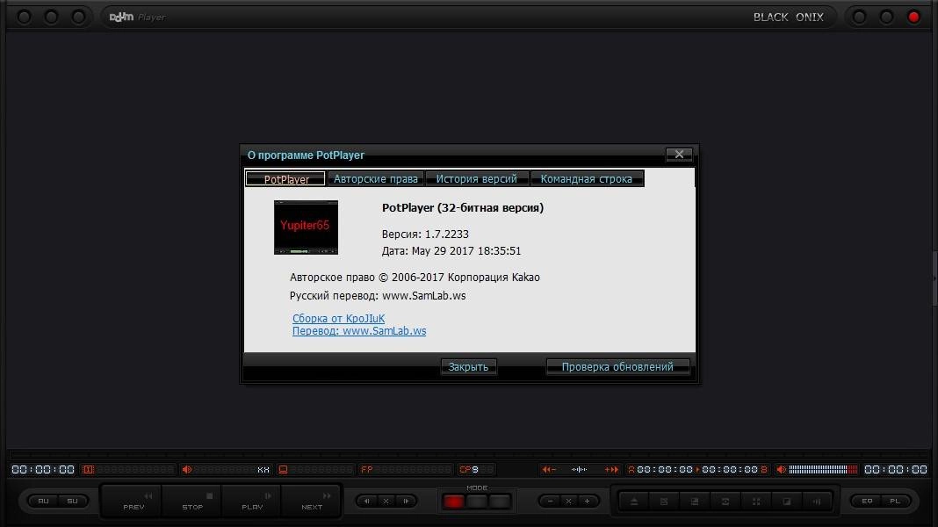Click the BLACK ONIX skin label
This screenshot has height=527, width=938.
(x=789, y=18)
